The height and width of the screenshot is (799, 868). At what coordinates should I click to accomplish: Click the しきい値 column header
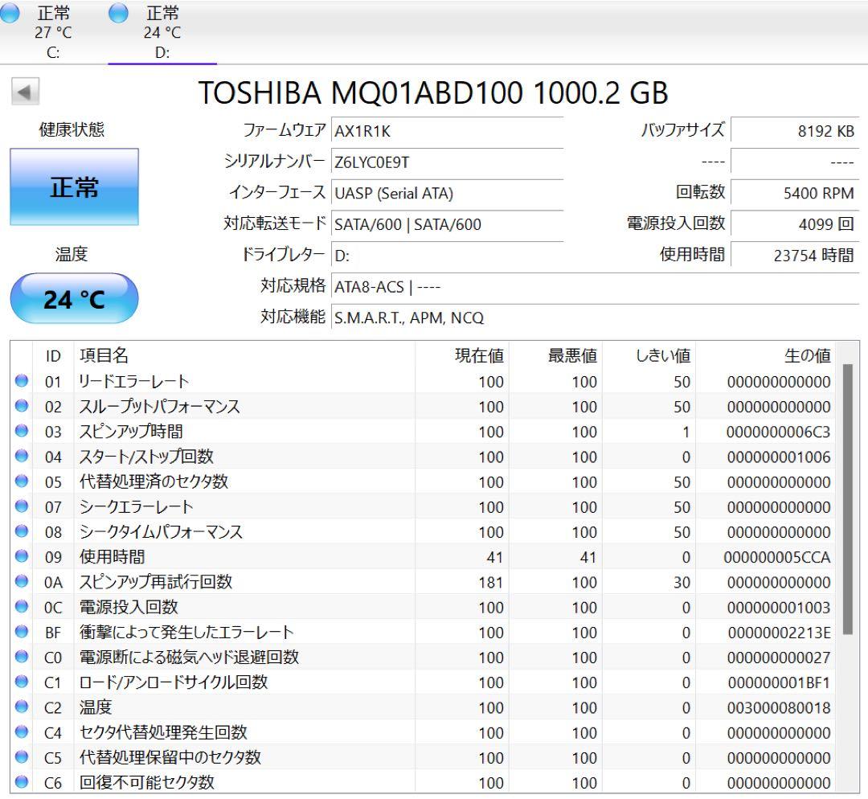(x=649, y=356)
